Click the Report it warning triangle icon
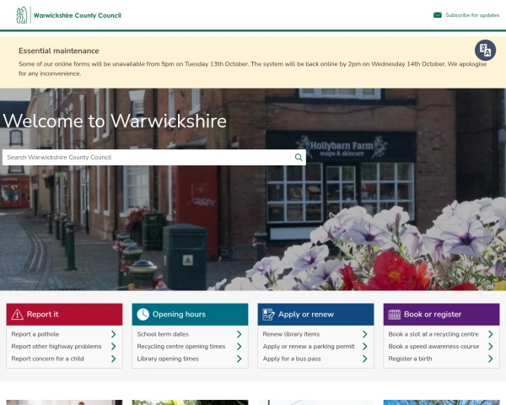 point(17,314)
